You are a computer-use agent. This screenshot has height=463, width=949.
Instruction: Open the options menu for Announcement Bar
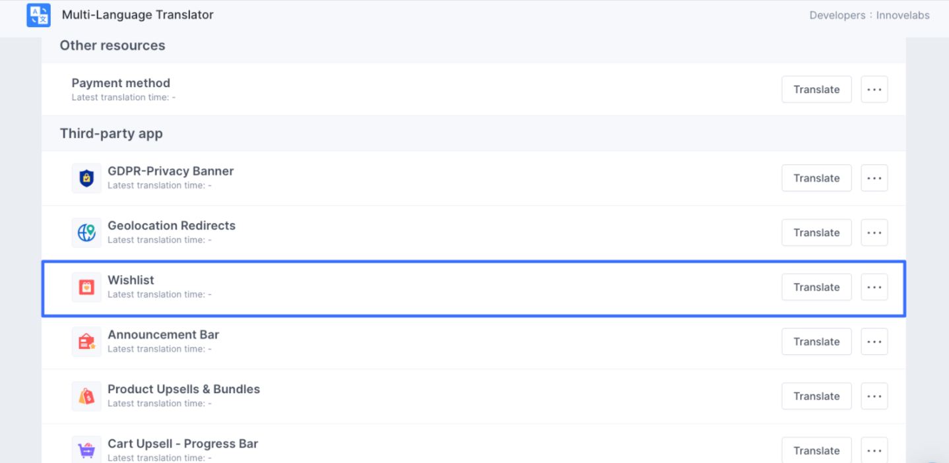click(874, 342)
